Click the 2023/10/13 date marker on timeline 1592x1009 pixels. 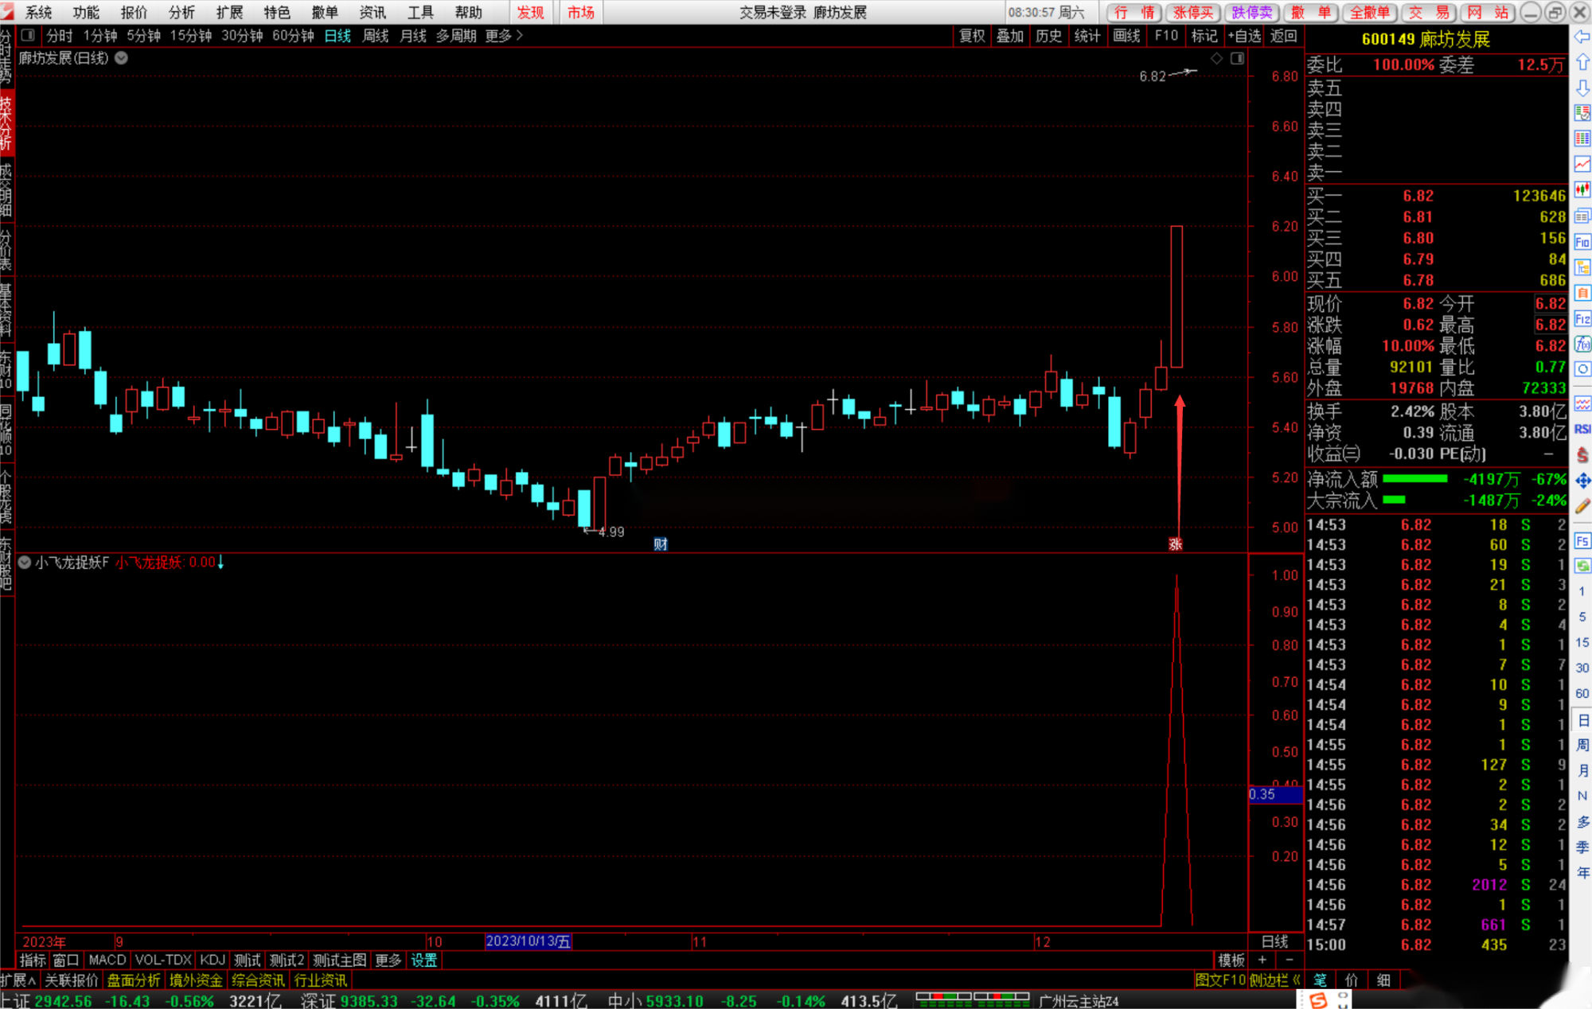[528, 941]
